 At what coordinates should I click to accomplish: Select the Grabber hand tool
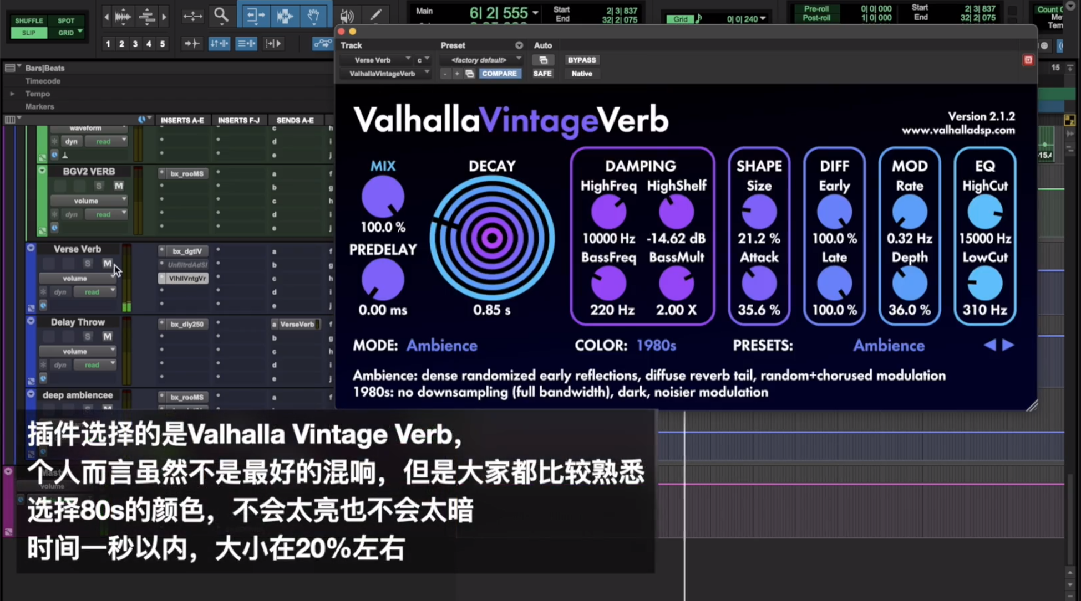tap(313, 16)
